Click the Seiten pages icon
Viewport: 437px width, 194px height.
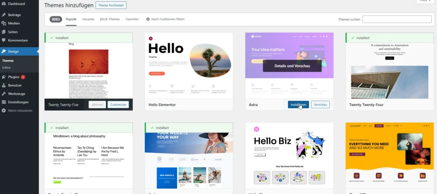tap(3, 32)
